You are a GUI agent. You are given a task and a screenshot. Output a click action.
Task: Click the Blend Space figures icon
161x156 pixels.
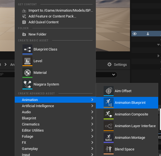(x=109, y=149)
